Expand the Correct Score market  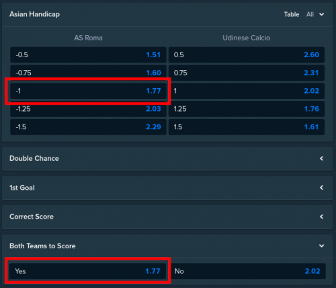pyautogui.click(x=167, y=217)
